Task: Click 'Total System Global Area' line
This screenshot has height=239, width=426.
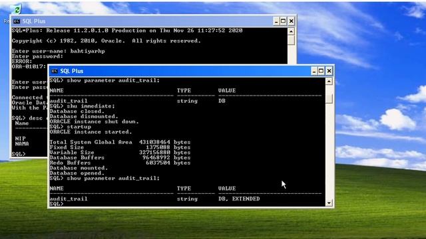Action: pyautogui.click(x=120, y=142)
